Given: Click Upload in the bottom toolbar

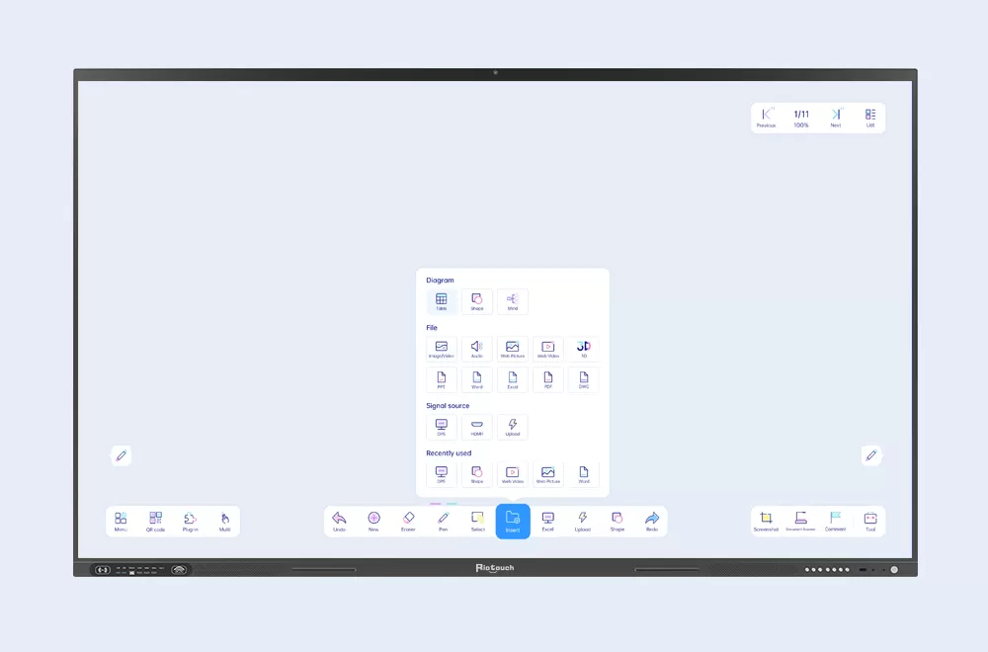Looking at the screenshot, I should click(582, 522).
